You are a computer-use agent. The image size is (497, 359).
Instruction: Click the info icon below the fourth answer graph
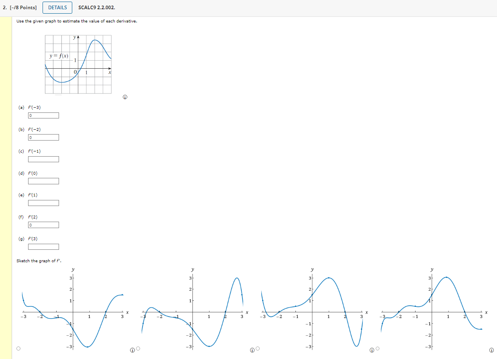(x=491, y=349)
